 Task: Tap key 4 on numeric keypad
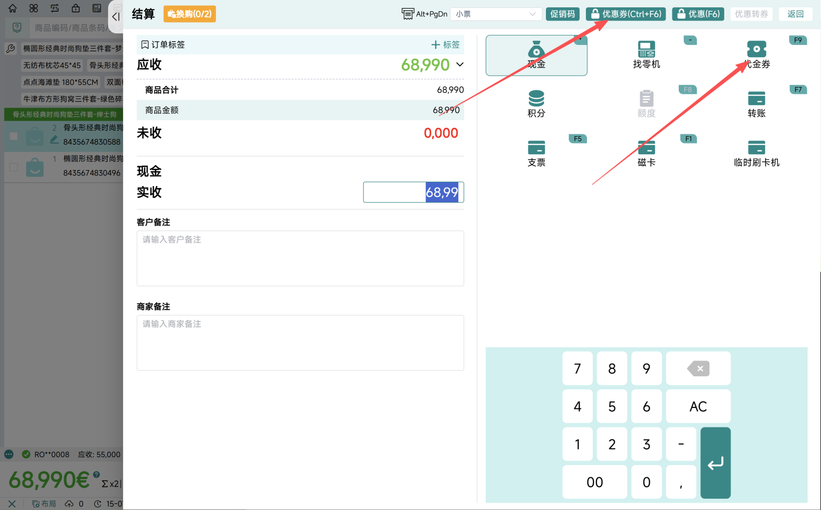[577, 406]
